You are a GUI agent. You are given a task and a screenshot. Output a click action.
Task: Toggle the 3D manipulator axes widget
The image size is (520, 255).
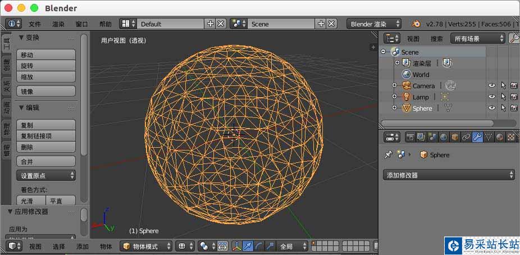pos(237,247)
